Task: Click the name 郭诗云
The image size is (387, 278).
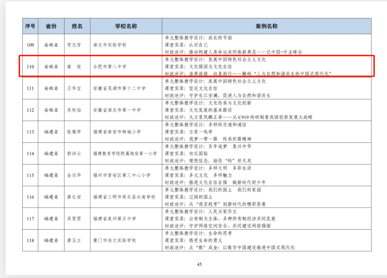Action: point(74,153)
